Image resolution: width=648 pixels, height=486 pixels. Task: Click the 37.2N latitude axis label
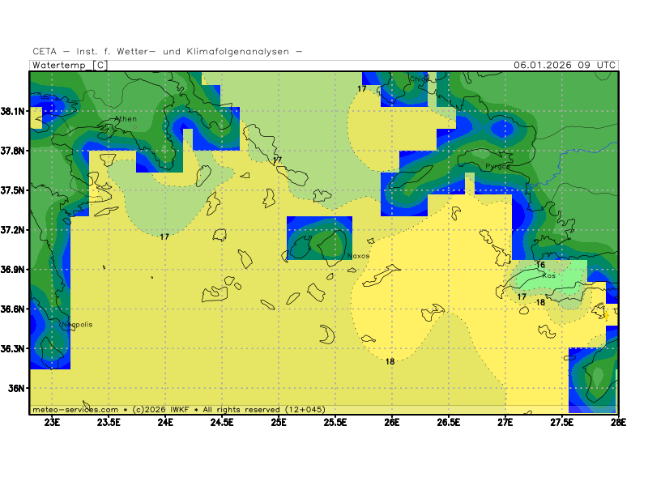(x=16, y=230)
